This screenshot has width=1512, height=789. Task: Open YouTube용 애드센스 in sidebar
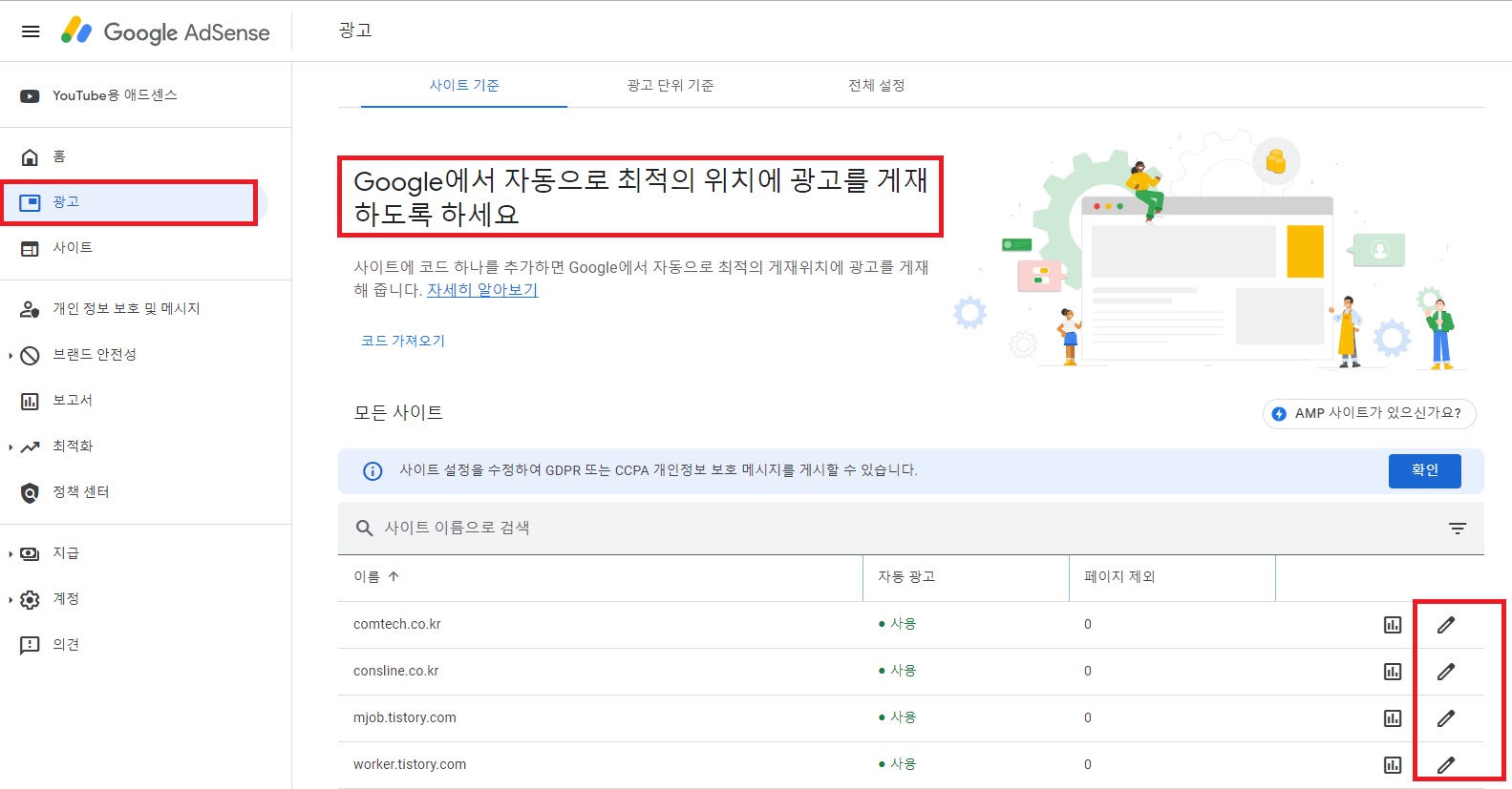click(x=115, y=95)
